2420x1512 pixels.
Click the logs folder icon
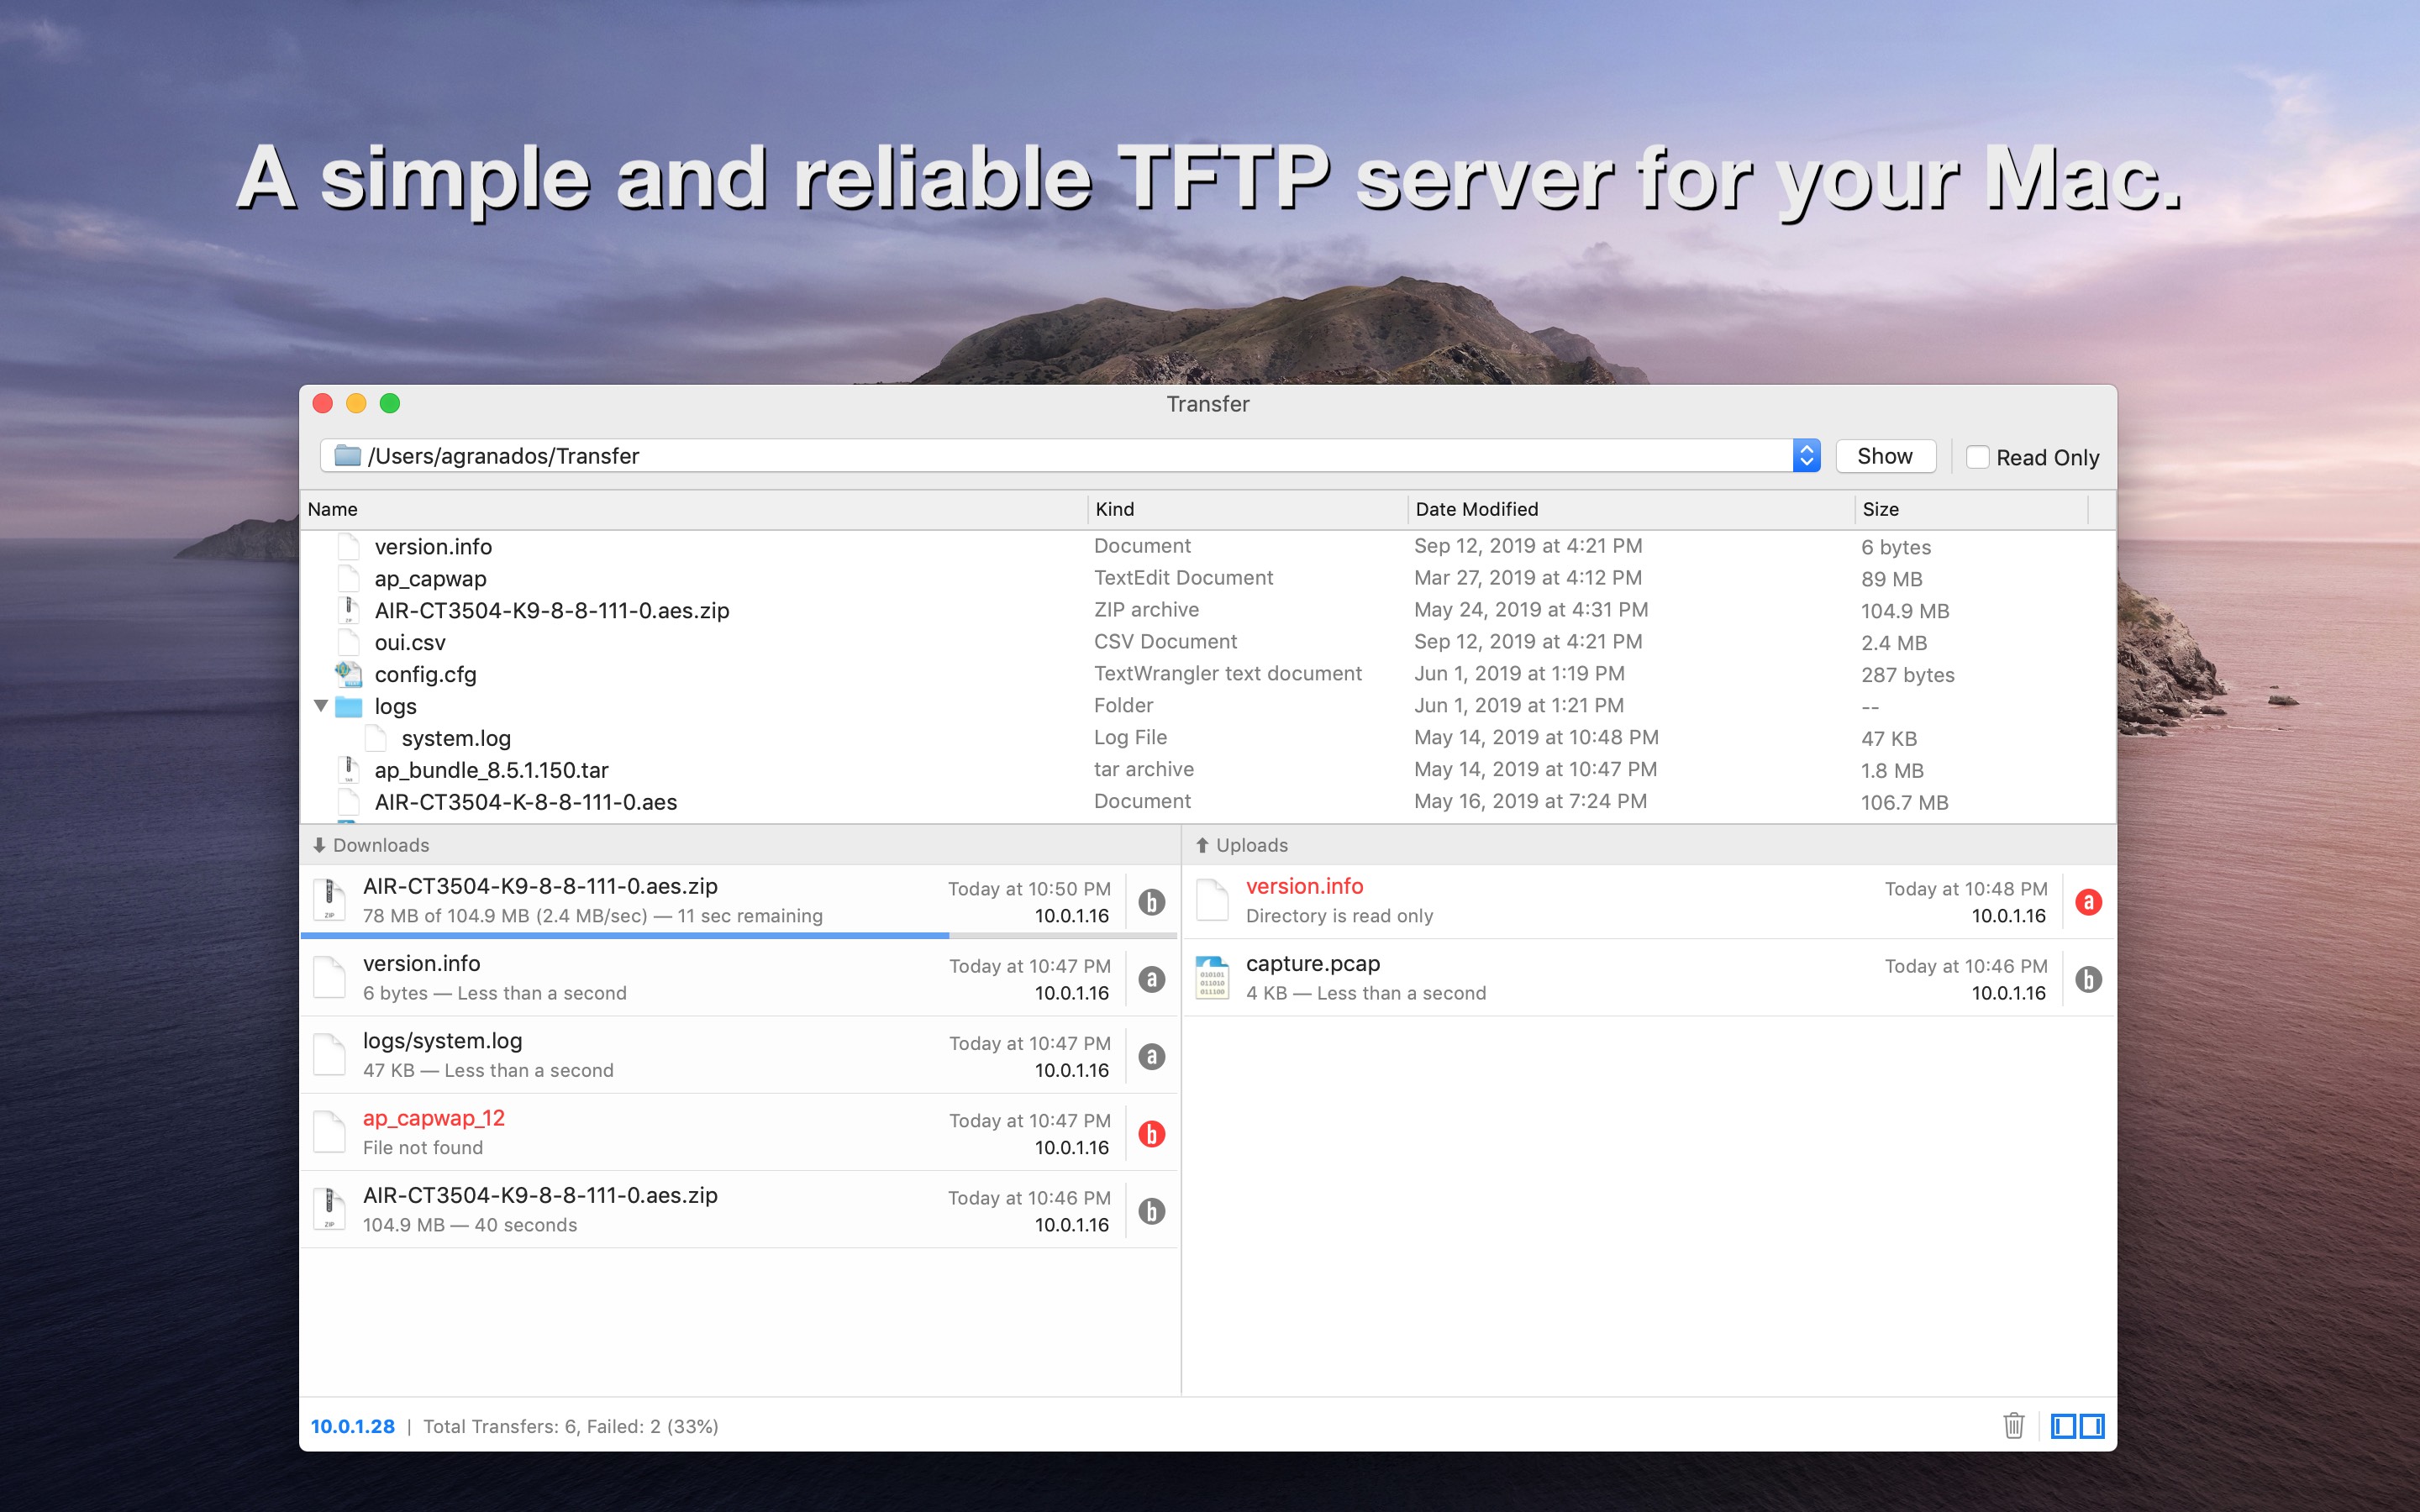click(x=348, y=707)
